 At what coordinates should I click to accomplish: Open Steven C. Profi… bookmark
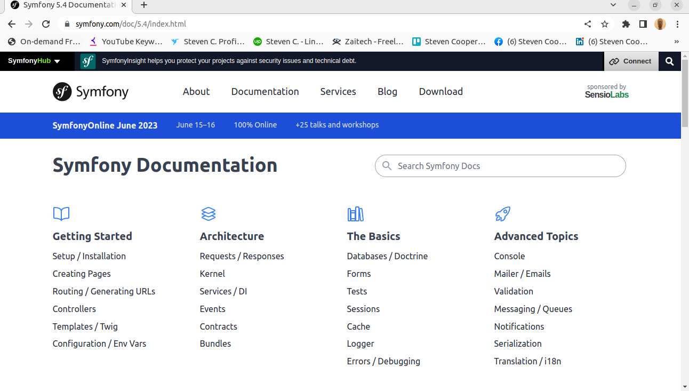click(208, 42)
